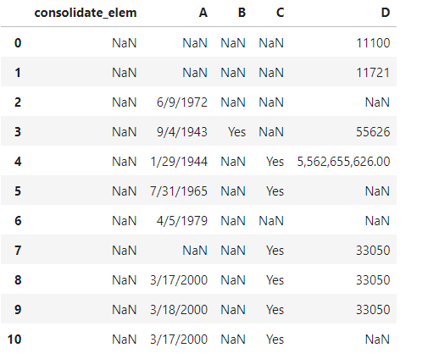Click the date 7/31/1965
The image size is (428, 359).
(179, 191)
